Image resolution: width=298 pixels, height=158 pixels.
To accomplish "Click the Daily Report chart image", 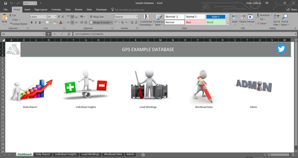I will pos(30,90).
